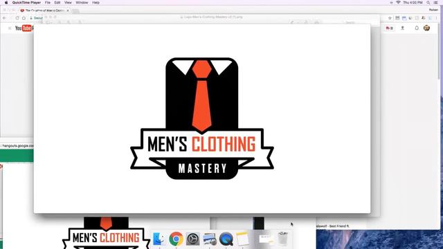The width and height of the screenshot is (443, 249).
Task: Click the Men's Clothing Mastery logo image
Action: 202,118
